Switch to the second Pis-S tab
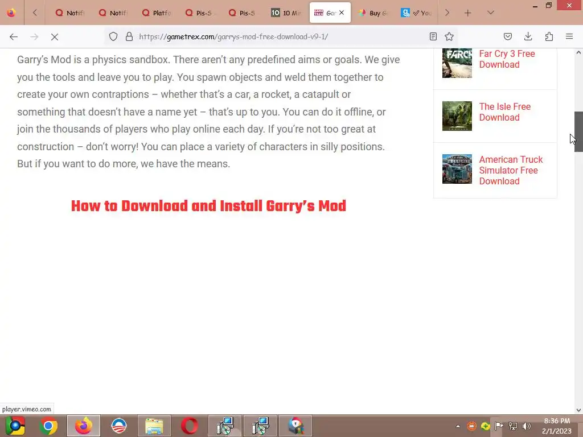The width and height of the screenshot is (583, 437). click(243, 13)
